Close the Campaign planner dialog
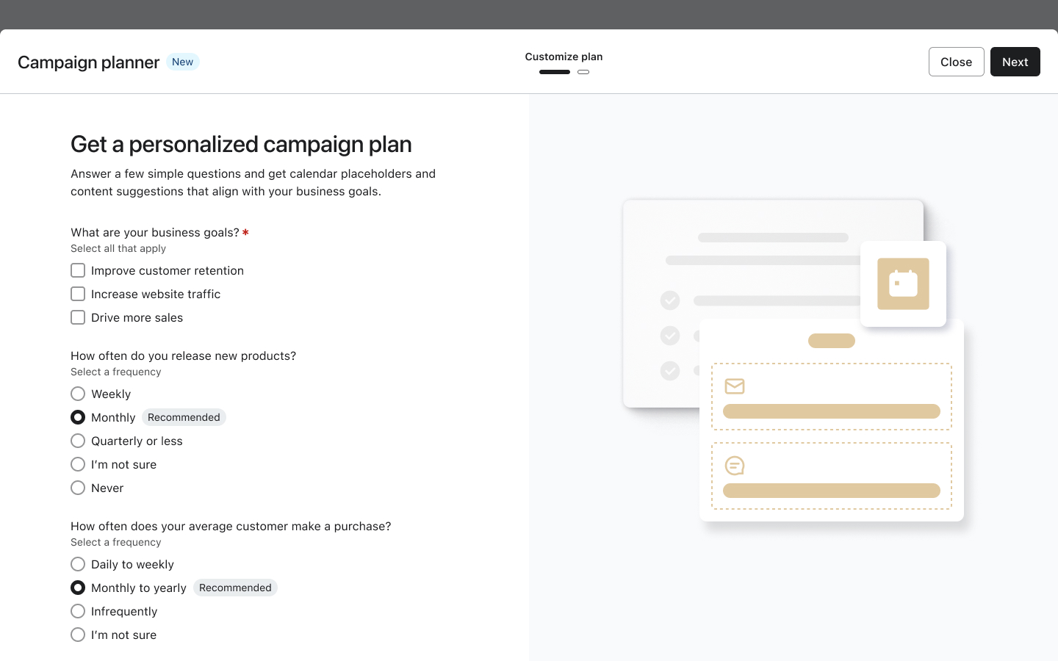Screen dimensions: 1058x661 click(956, 62)
